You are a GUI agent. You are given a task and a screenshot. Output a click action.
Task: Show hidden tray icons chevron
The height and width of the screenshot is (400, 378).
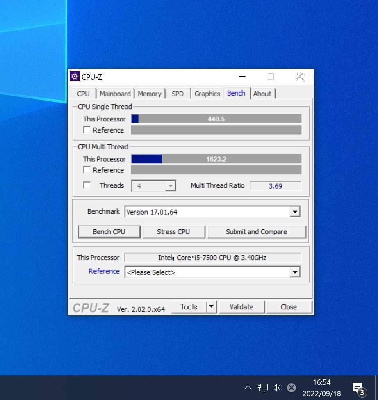248,388
